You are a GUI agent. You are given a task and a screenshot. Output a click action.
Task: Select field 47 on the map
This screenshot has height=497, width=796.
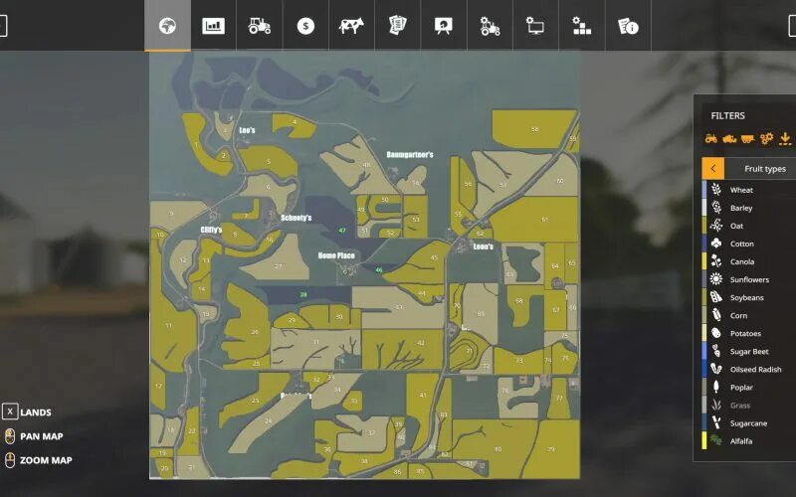[342, 231]
